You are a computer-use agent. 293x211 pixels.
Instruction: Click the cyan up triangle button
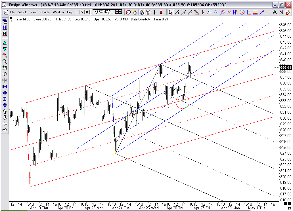(x=5, y=43)
